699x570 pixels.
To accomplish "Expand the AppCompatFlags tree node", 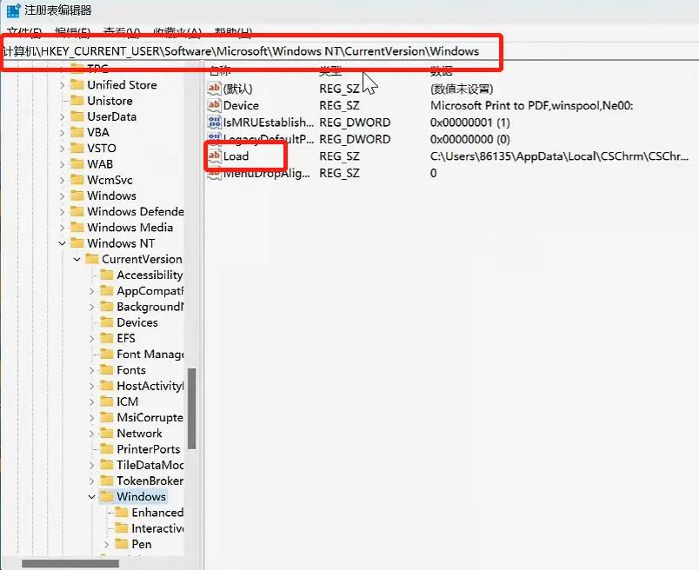I will click(92, 291).
